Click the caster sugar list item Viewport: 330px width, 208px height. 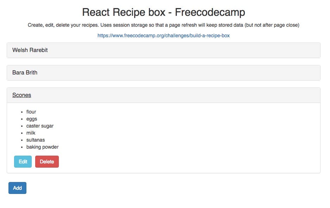[40, 126]
